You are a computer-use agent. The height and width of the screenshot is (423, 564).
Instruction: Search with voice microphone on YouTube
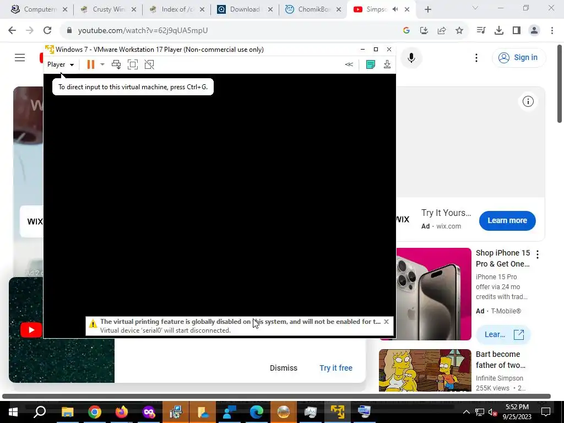pos(411,58)
